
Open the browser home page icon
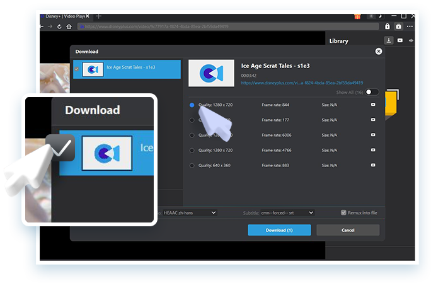coord(69,26)
